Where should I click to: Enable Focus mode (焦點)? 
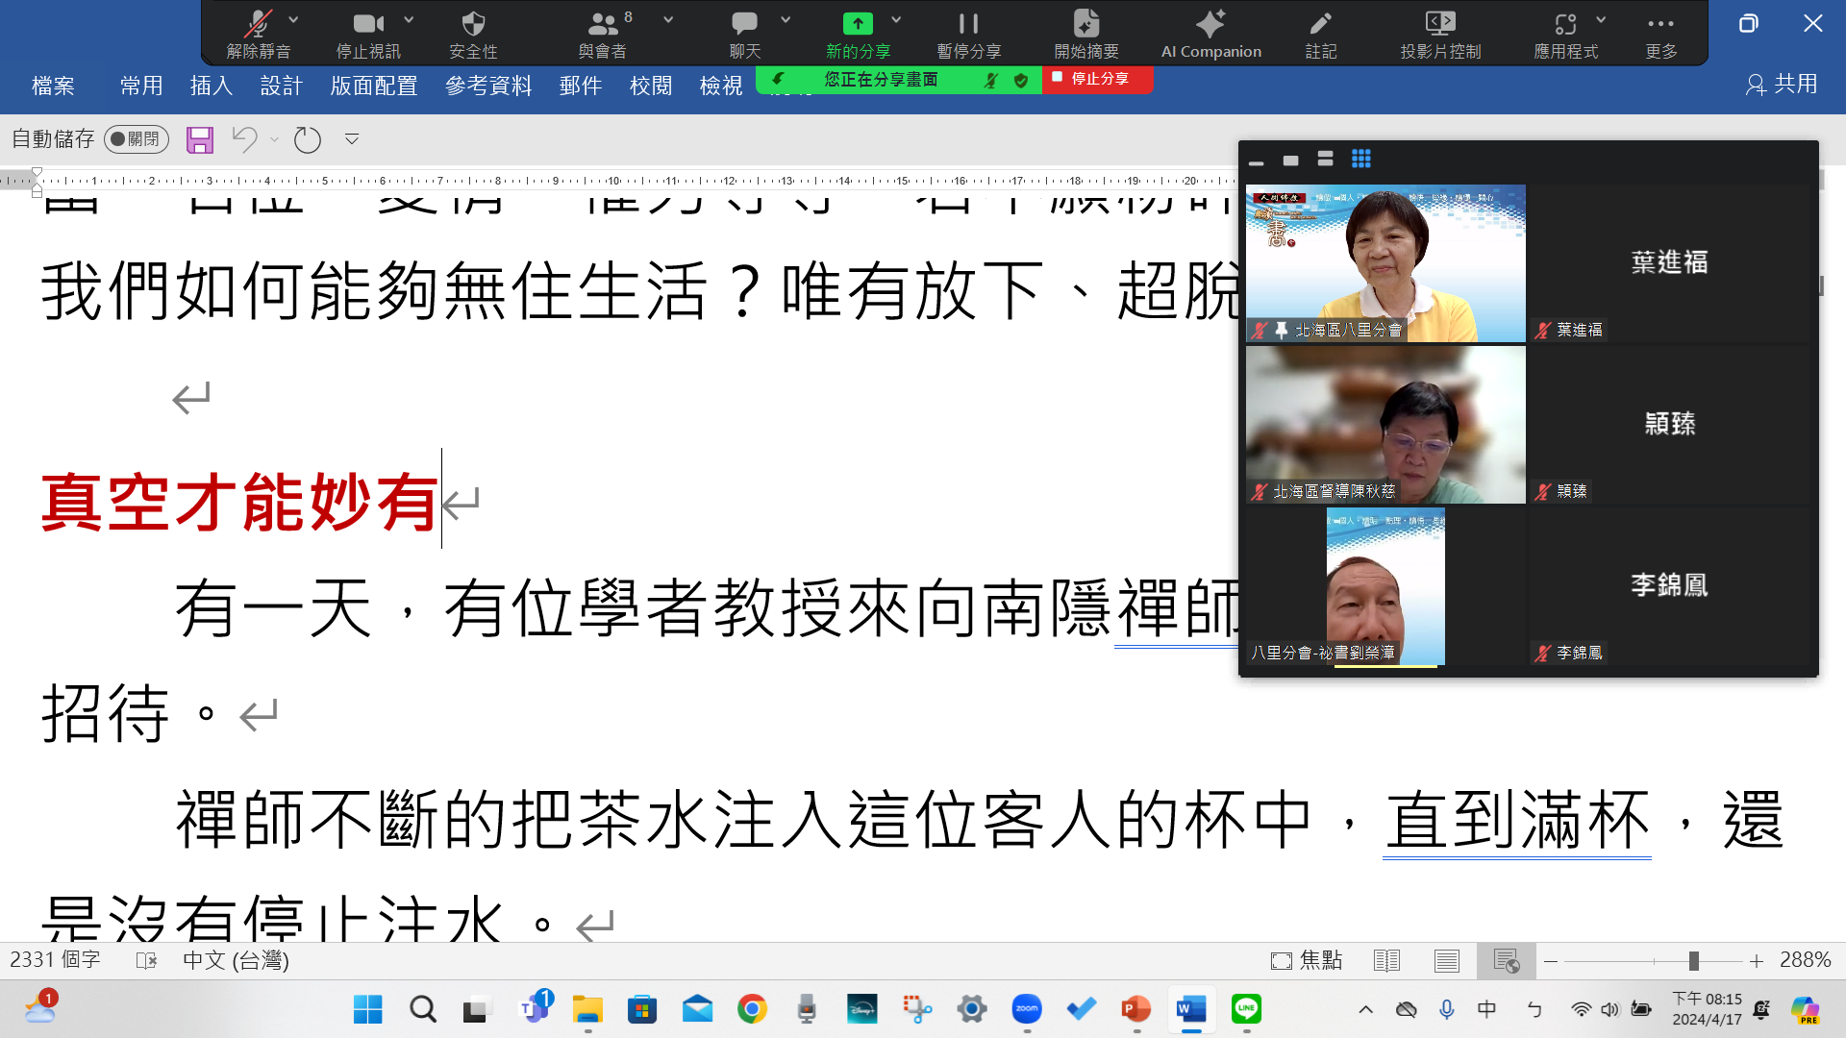pos(1306,959)
